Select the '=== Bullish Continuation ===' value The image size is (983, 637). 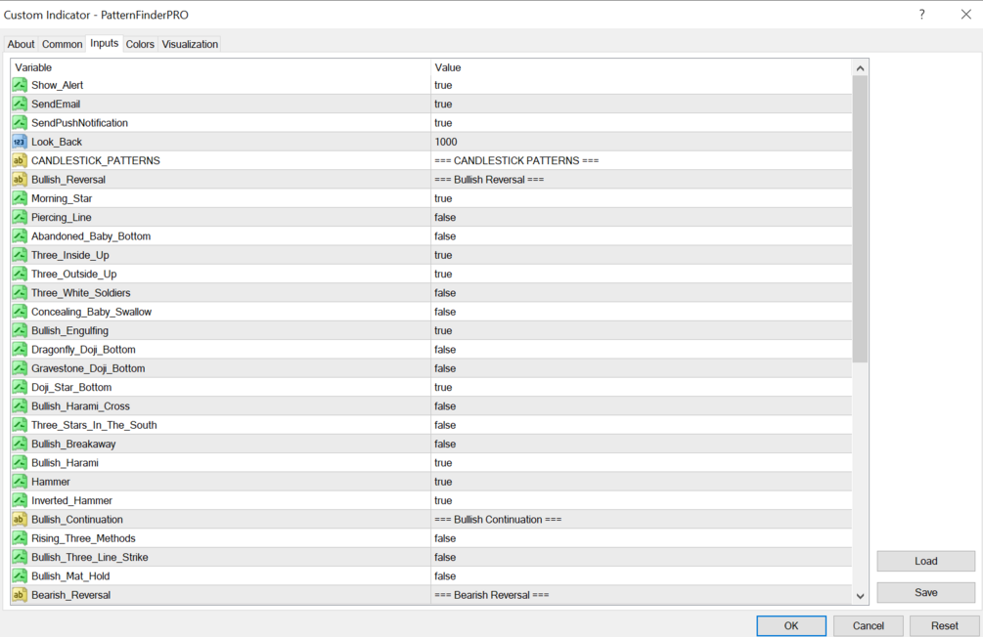point(498,519)
